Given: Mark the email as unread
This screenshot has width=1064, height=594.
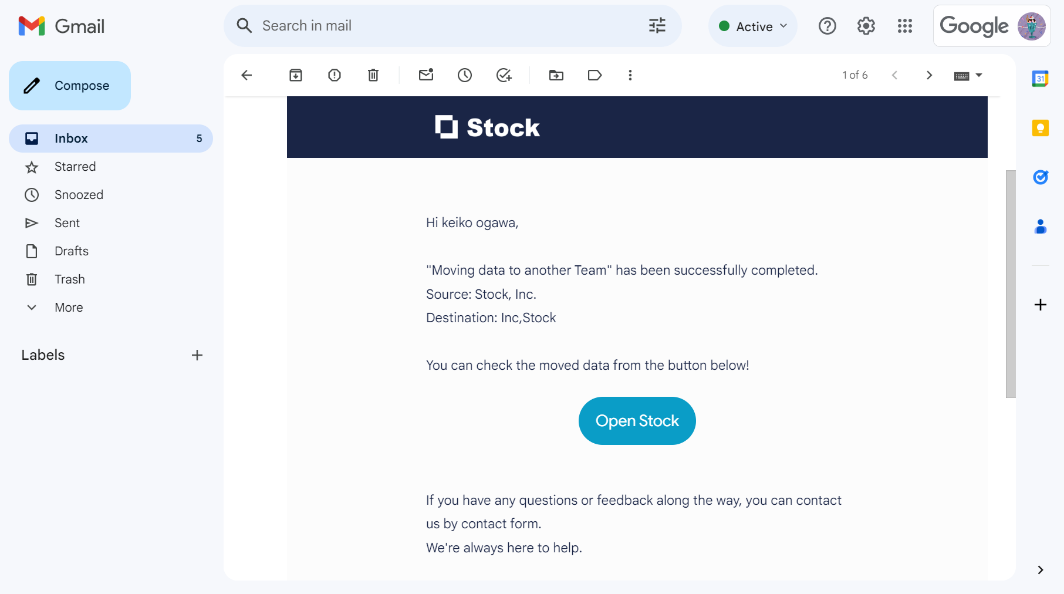Looking at the screenshot, I should point(426,75).
